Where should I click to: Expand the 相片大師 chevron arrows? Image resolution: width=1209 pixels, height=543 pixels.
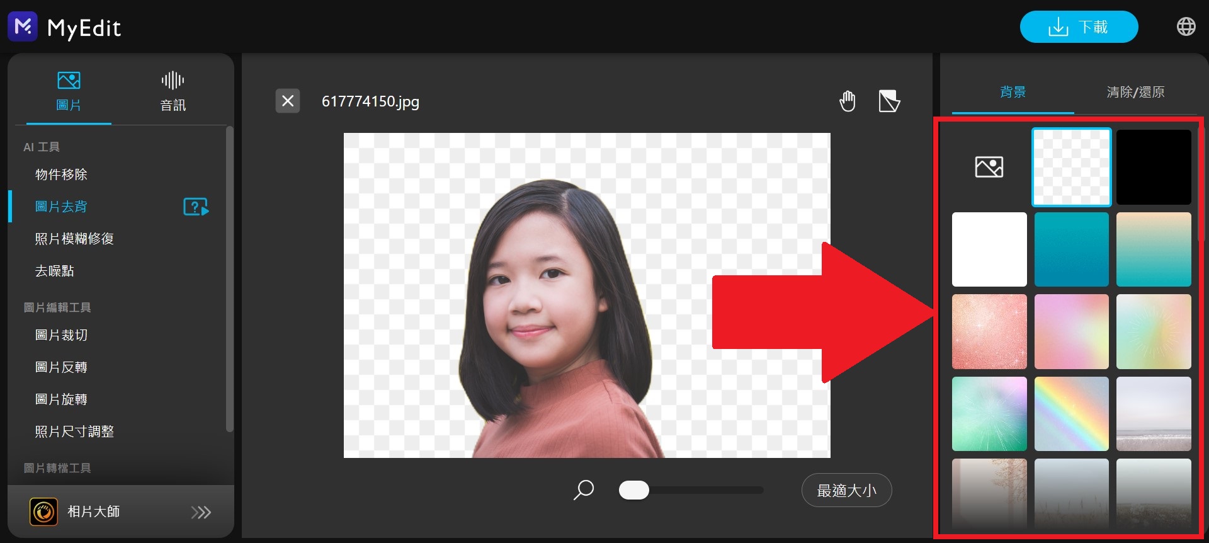click(201, 512)
